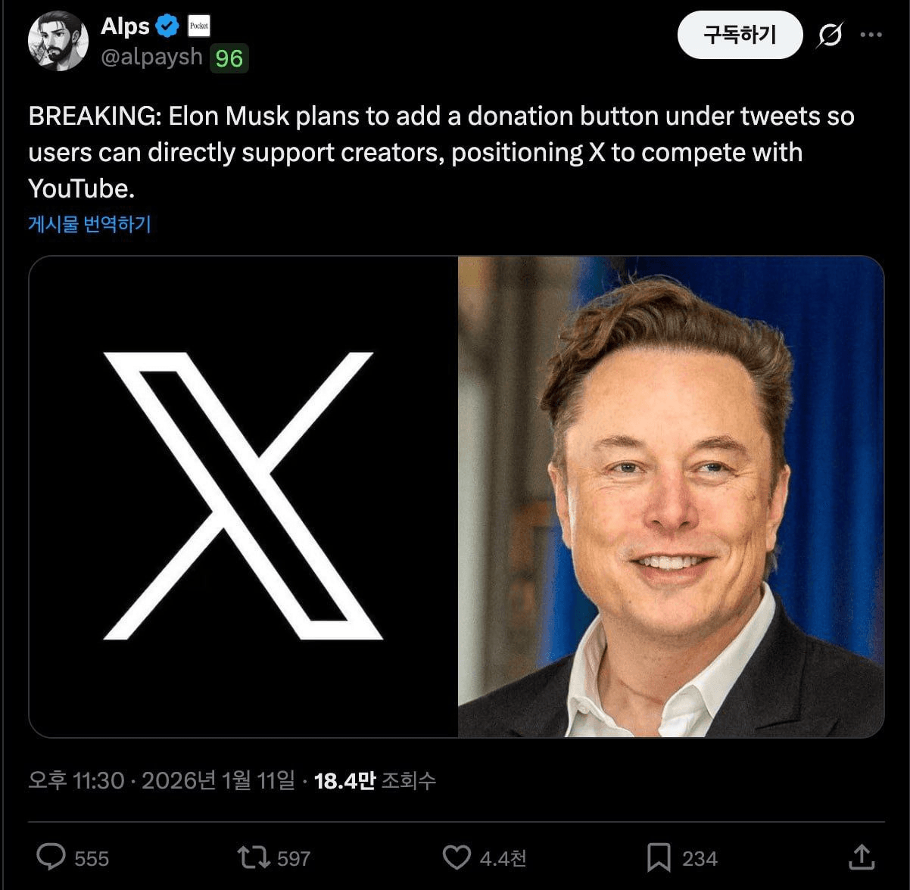Click the Grok slash-circle icon
Viewport: 910px width, 890px height.
[830, 35]
